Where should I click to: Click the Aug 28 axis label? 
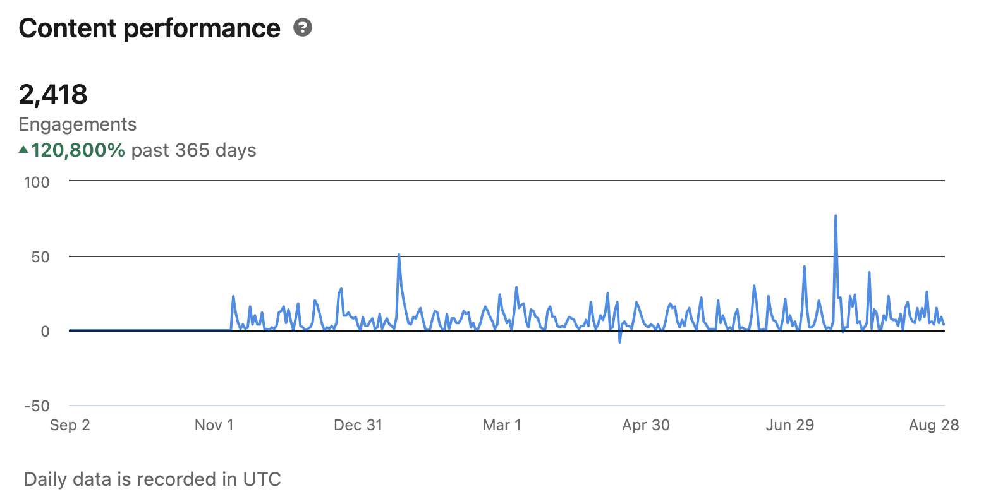click(x=934, y=425)
